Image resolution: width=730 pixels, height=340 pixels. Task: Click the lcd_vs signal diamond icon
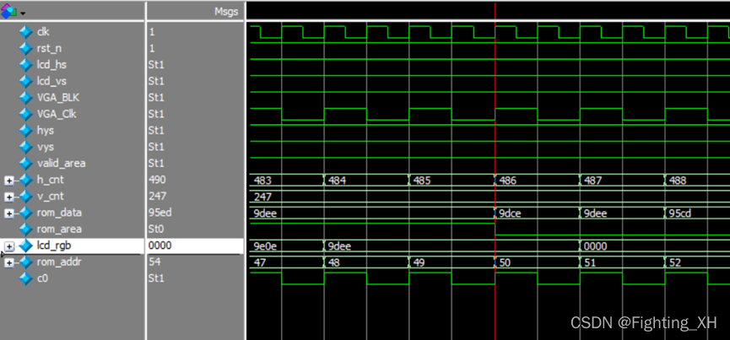tap(25, 81)
